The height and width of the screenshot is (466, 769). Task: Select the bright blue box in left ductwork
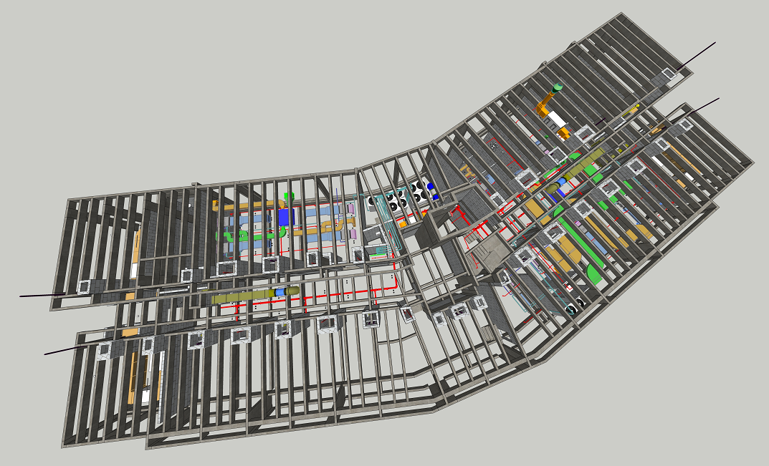pyautogui.click(x=285, y=217)
